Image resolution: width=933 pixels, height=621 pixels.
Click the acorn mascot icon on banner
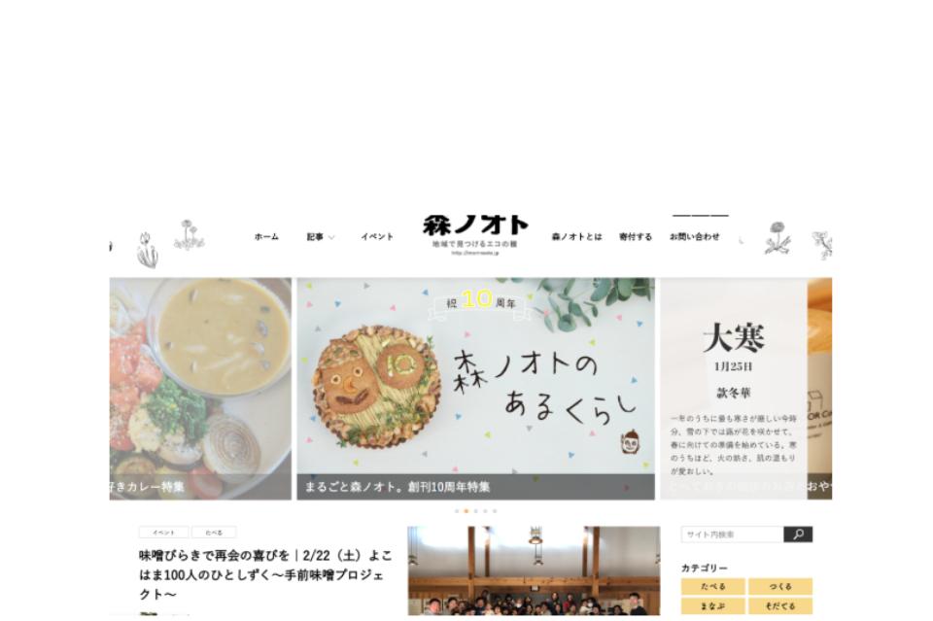[630, 441]
